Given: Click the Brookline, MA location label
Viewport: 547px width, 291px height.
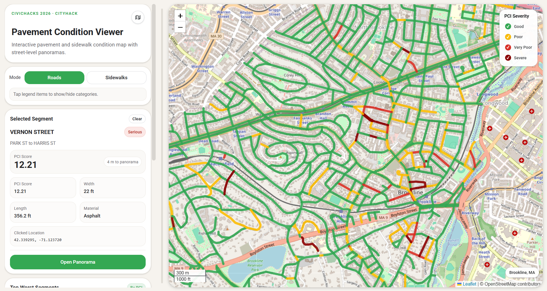Looking at the screenshot, I should tap(522, 272).
